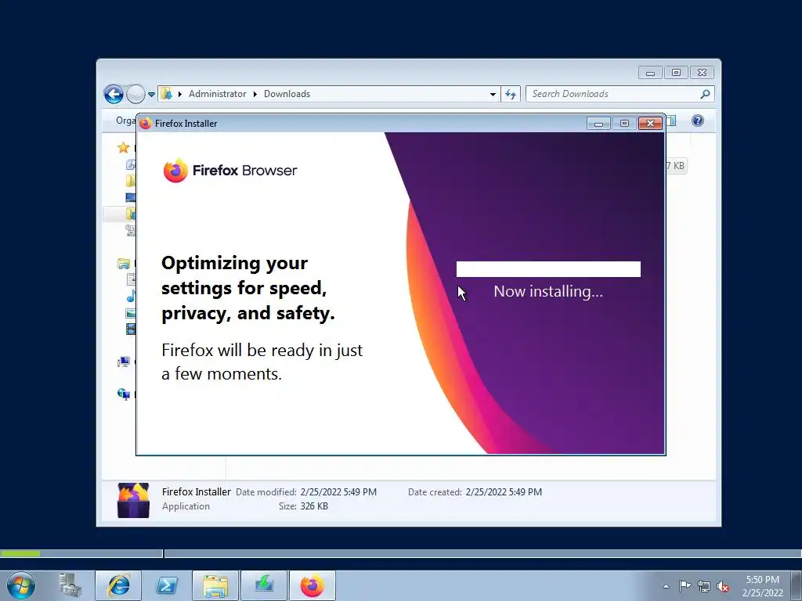Click the Back arrow in Explorer window
802x601 pixels.
(114, 94)
